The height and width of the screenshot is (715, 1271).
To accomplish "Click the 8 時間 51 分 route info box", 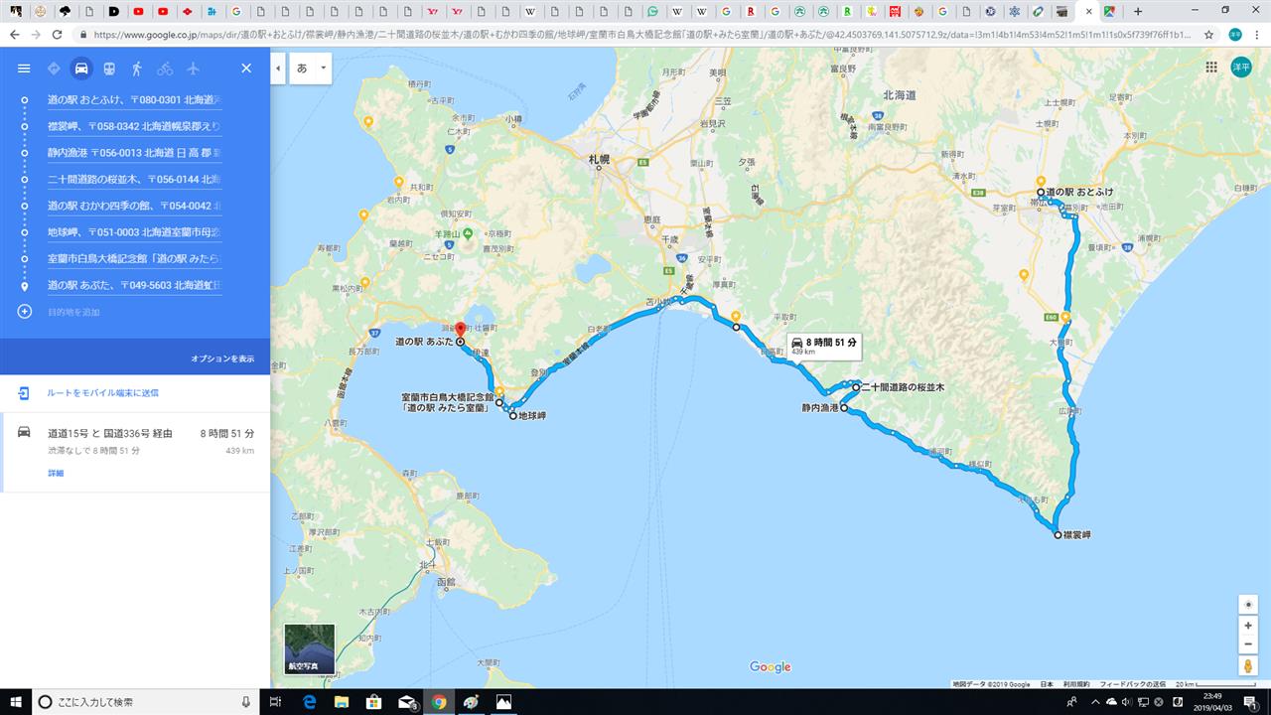I will pos(823,346).
